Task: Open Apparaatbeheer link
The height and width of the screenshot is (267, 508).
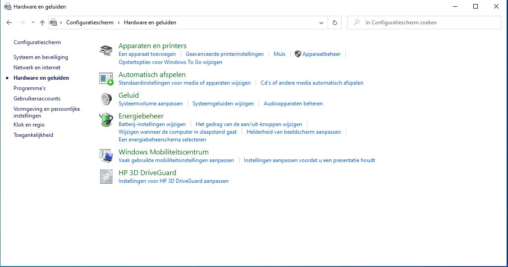Action: [x=321, y=54]
